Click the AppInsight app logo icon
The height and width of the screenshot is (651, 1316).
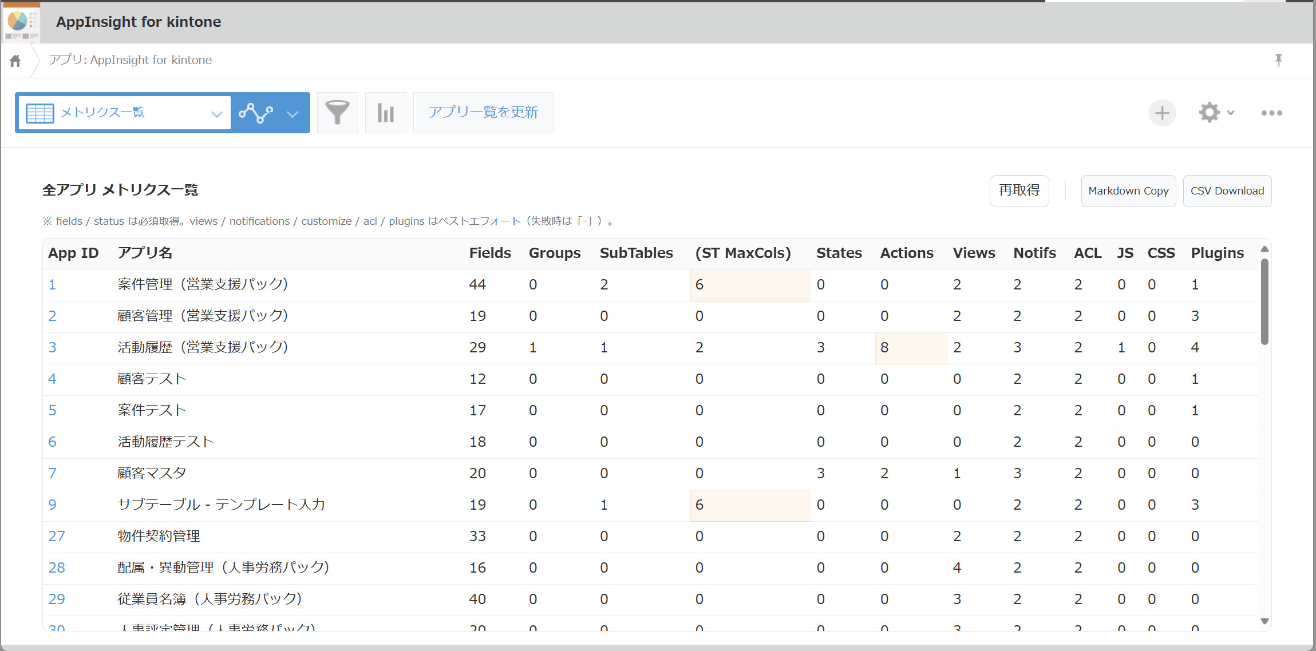tap(22, 22)
